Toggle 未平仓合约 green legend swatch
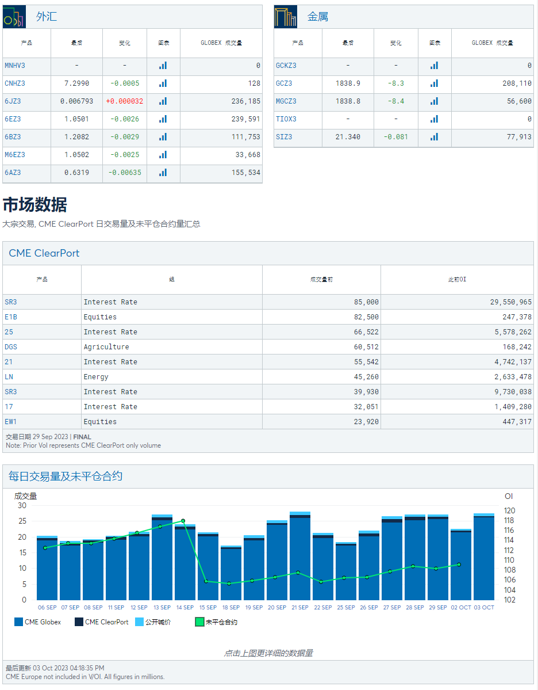The image size is (538, 690). [199, 622]
